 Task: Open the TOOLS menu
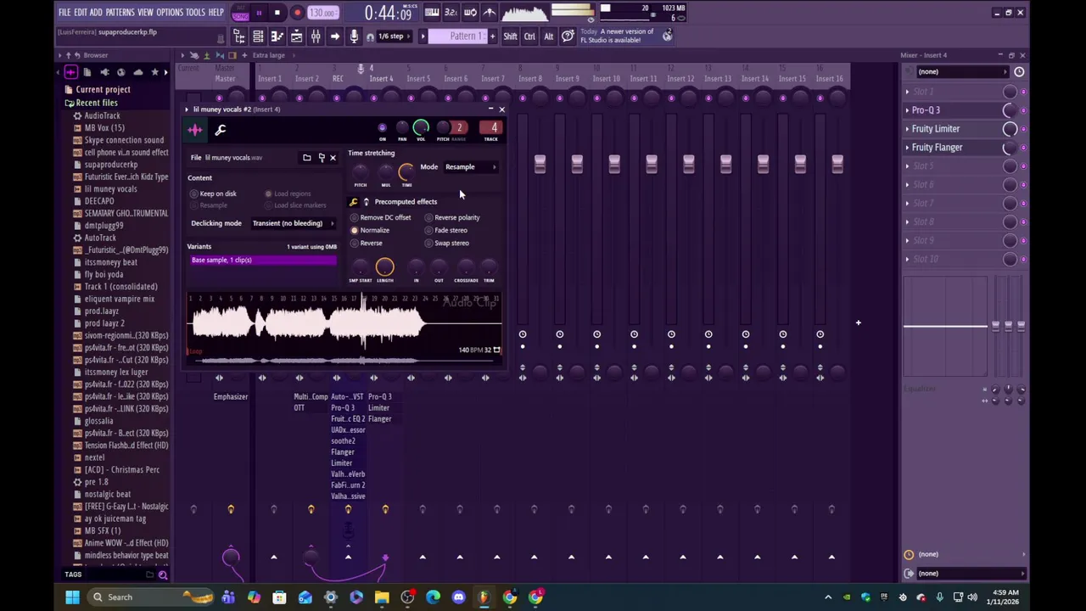(x=195, y=13)
